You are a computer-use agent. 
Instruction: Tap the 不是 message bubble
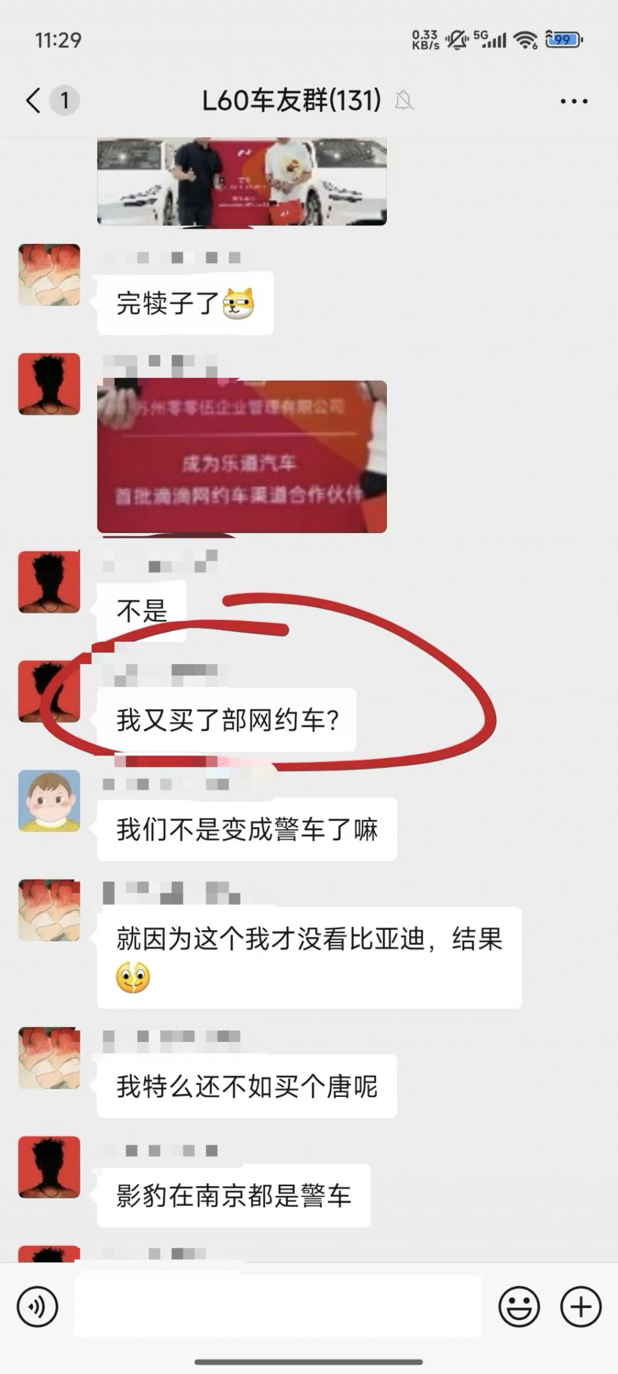pyautogui.click(x=141, y=611)
